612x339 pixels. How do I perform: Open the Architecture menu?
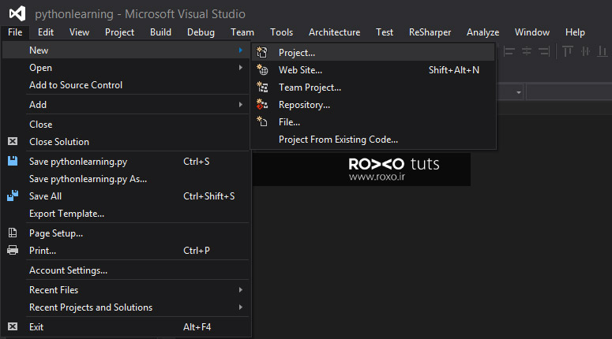[x=335, y=32]
